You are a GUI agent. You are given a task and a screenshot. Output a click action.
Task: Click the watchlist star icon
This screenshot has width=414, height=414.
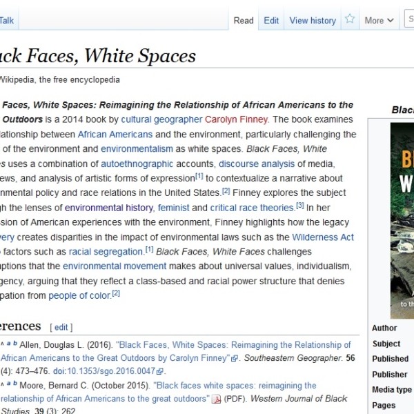pos(350,19)
